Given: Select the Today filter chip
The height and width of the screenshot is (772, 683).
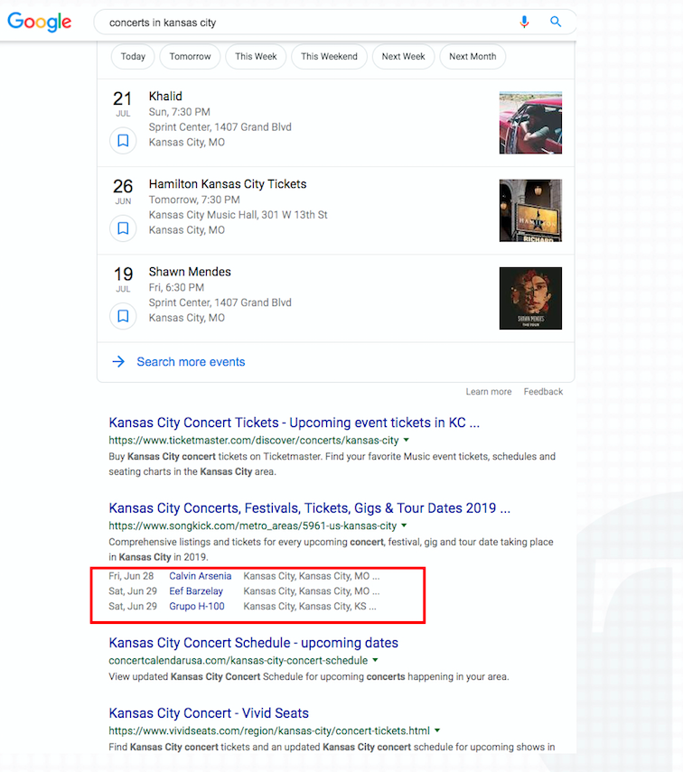Looking at the screenshot, I should point(133,56).
